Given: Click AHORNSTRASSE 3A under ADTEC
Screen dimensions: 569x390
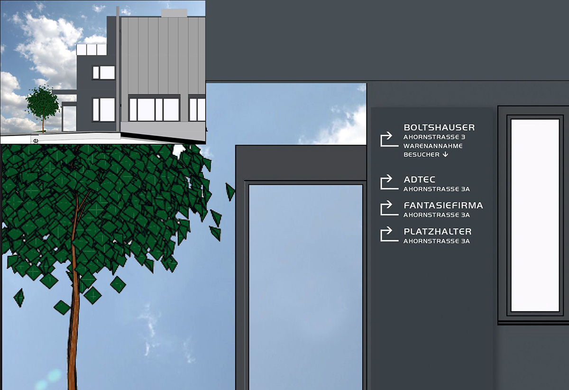Looking at the screenshot, I should click(x=437, y=189).
